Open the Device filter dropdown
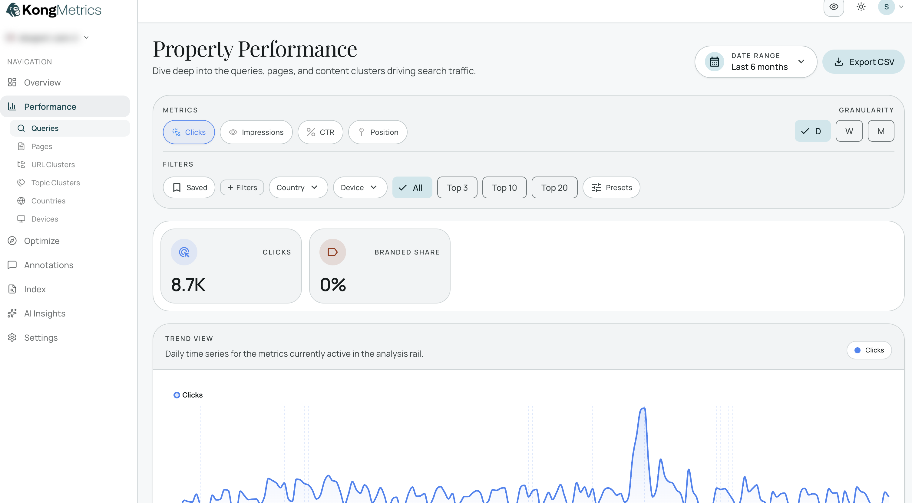Viewport: 912px width, 503px height. (x=360, y=187)
